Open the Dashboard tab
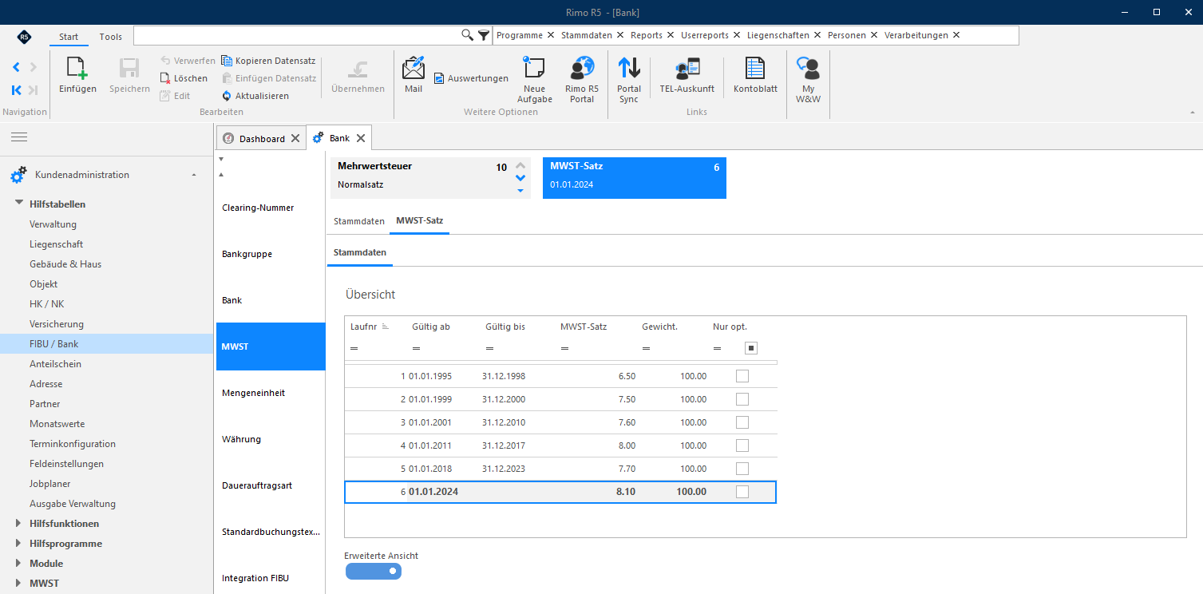 262,138
